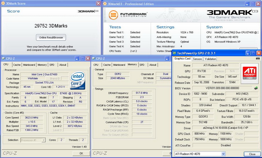This screenshot has height=158, width=262.
Task: Click the left CPU-Z window's title bar icon
Action: 3,58
